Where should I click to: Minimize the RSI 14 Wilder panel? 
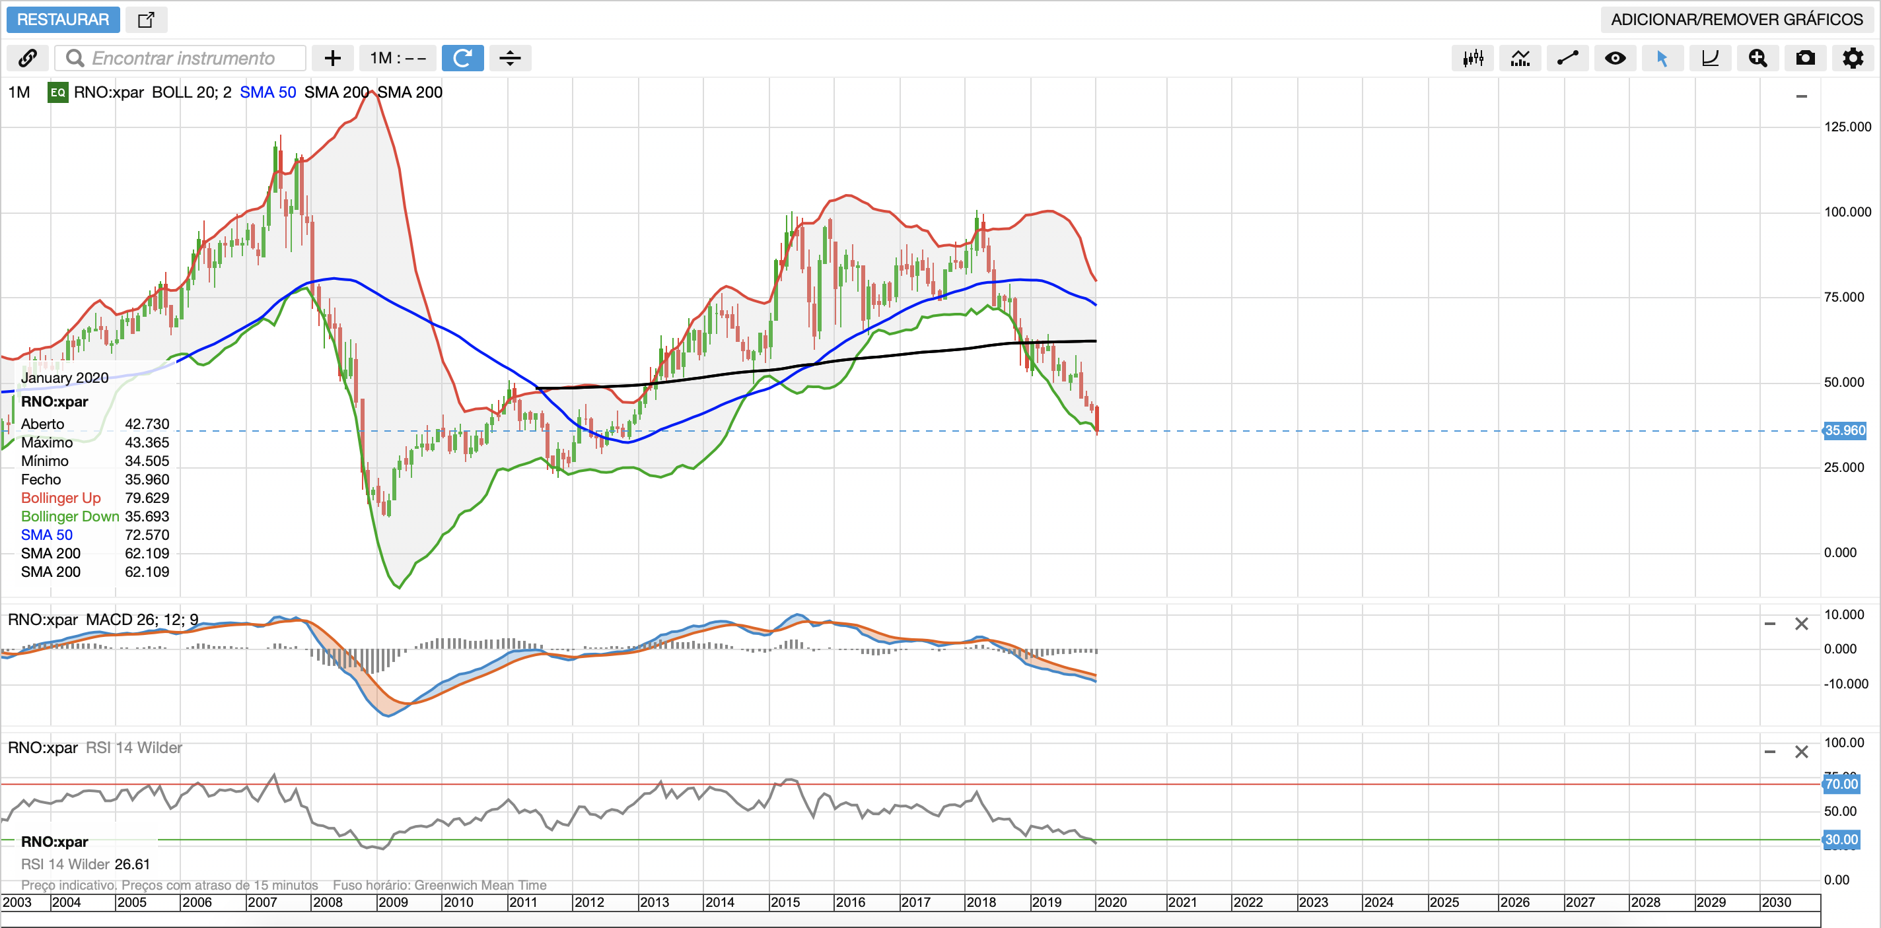(x=1769, y=752)
